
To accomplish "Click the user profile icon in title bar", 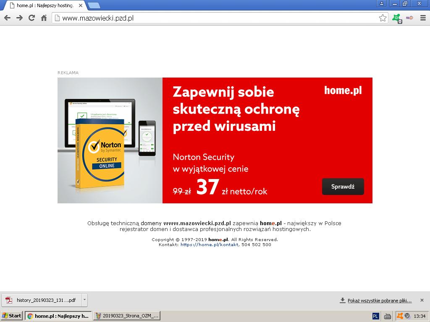I will point(381,3).
